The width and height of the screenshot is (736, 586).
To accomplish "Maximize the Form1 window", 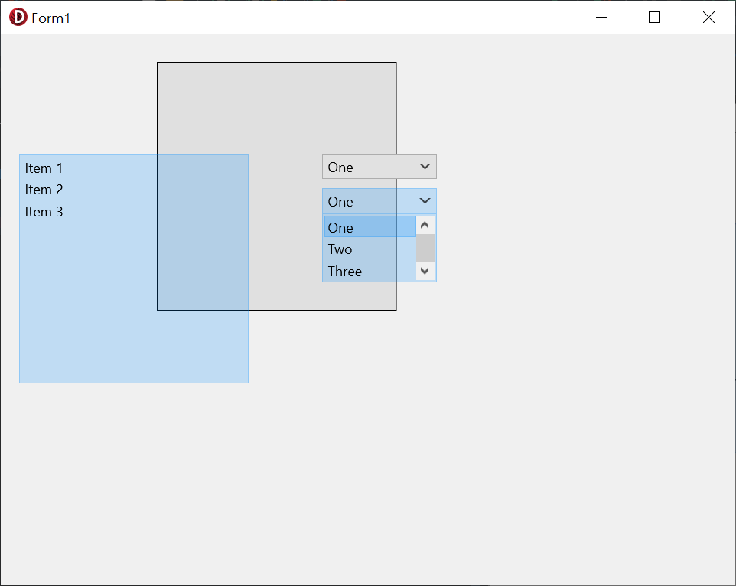I will pos(654,18).
